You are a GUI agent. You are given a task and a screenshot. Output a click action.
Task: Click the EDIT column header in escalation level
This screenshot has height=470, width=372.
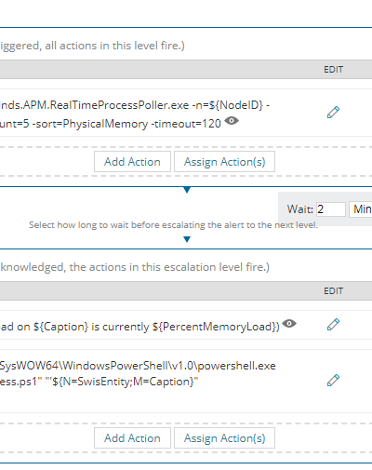click(334, 291)
